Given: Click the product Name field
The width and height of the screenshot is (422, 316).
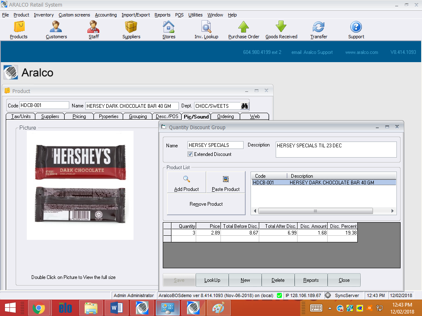Looking at the screenshot, I should [x=132, y=106].
